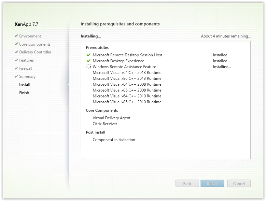
Task: Click checkmark icon beside Summary
Action: click(16, 77)
